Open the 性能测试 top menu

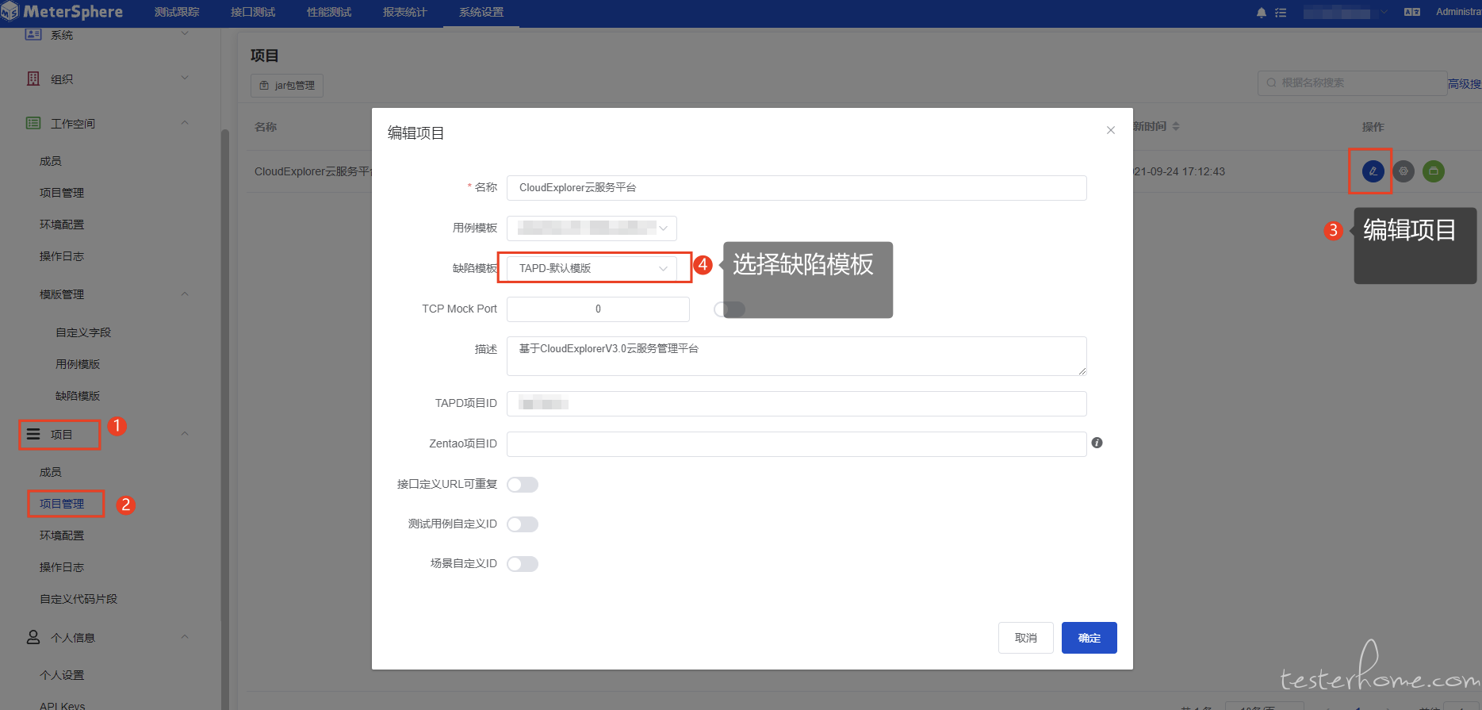click(x=329, y=13)
